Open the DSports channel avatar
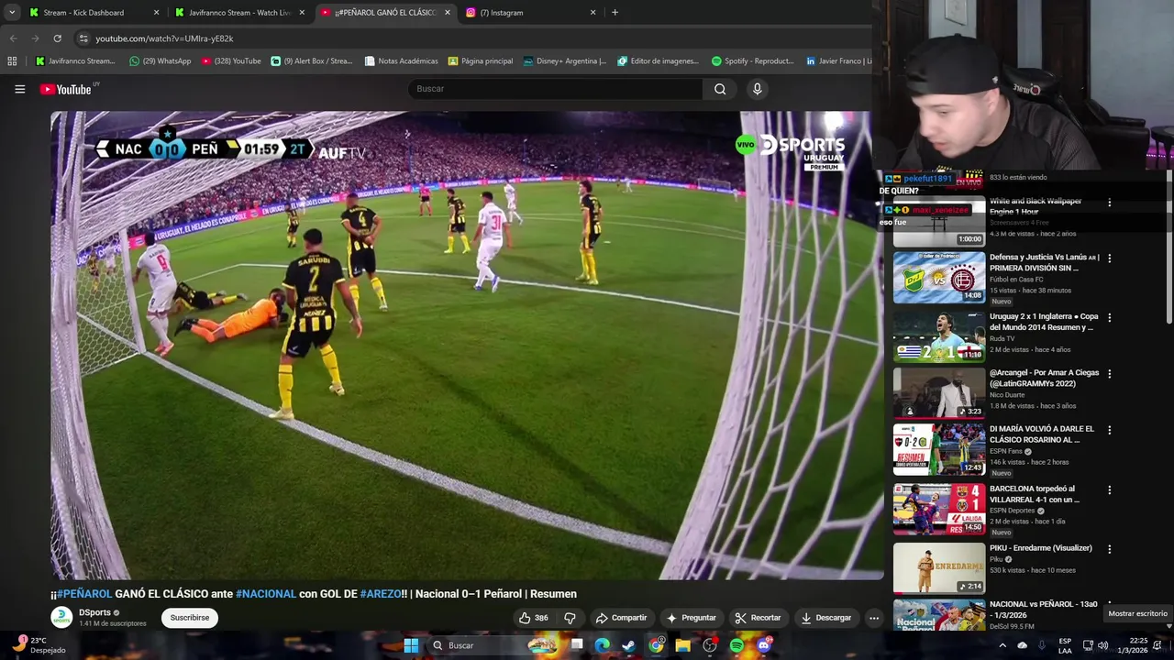 click(61, 618)
